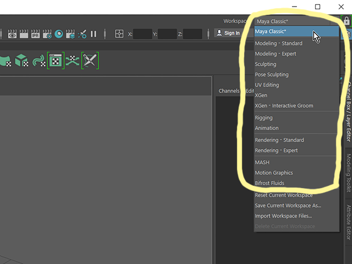Open the Workspace dropdown showing Maya Classic

tap(296, 21)
